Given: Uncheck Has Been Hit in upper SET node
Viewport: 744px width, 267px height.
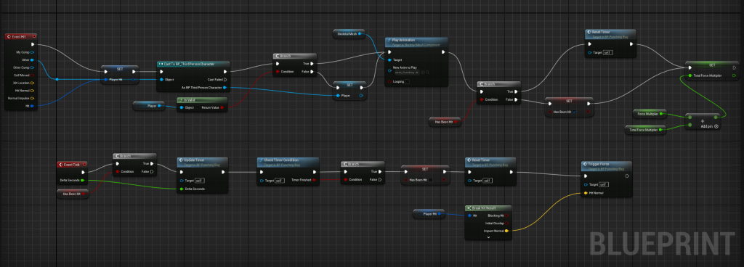Looking at the screenshot, I should click(575, 112).
